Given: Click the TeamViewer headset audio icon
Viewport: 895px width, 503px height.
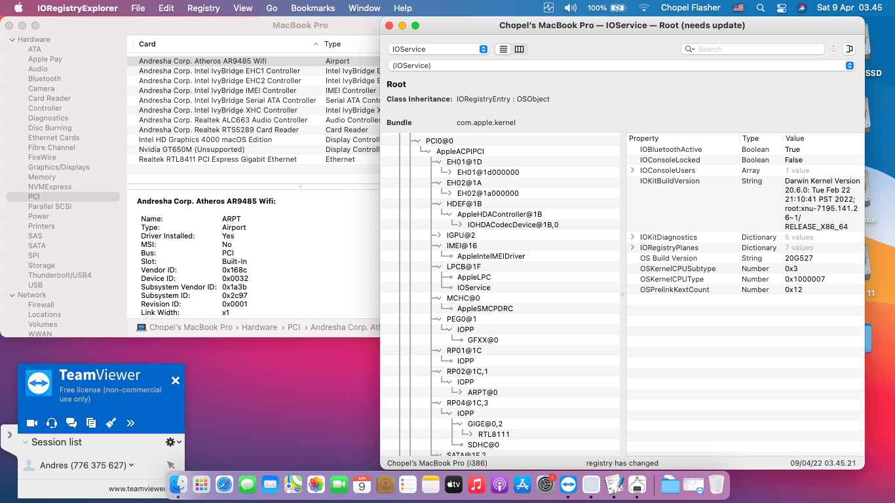Looking at the screenshot, I should 52,423.
